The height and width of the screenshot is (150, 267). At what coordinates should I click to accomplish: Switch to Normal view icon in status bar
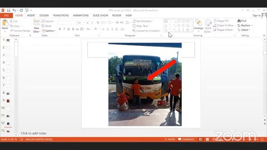tap(201, 139)
